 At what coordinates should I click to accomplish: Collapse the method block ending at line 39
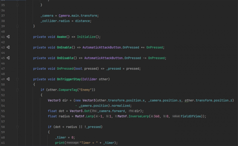(x=17, y=26)
